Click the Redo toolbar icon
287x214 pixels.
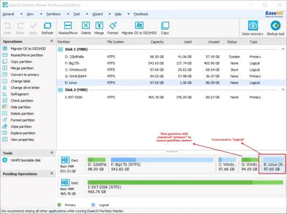[20, 26]
